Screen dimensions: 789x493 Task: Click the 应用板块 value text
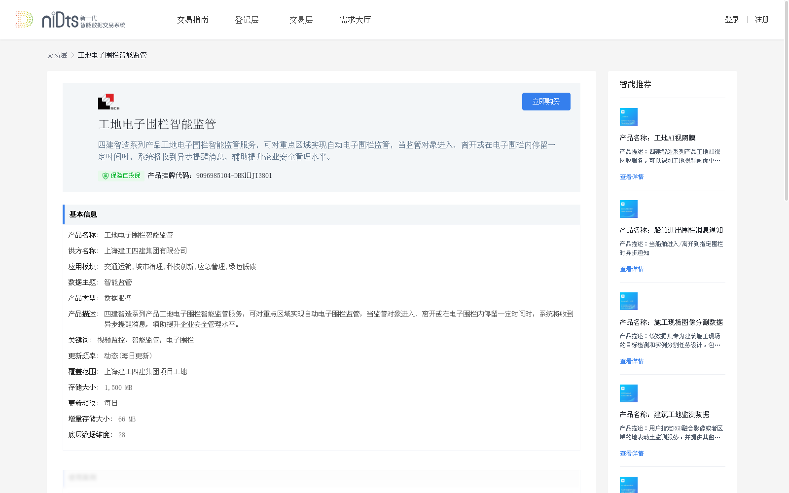tap(180, 267)
